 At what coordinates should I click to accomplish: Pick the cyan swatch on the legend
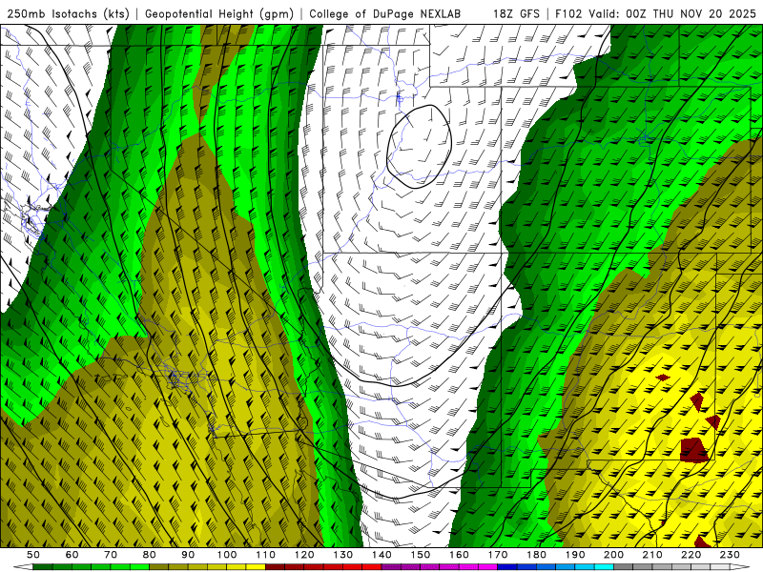[605, 567]
